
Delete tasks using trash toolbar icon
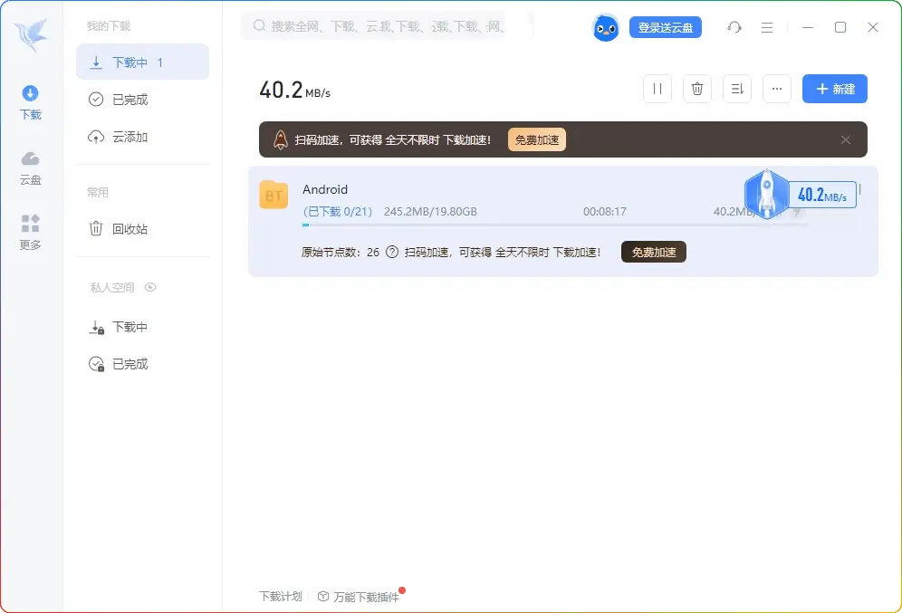(x=697, y=89)
